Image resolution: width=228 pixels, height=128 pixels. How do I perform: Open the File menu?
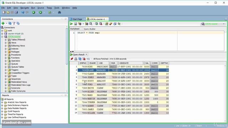(x=3, y=8)
